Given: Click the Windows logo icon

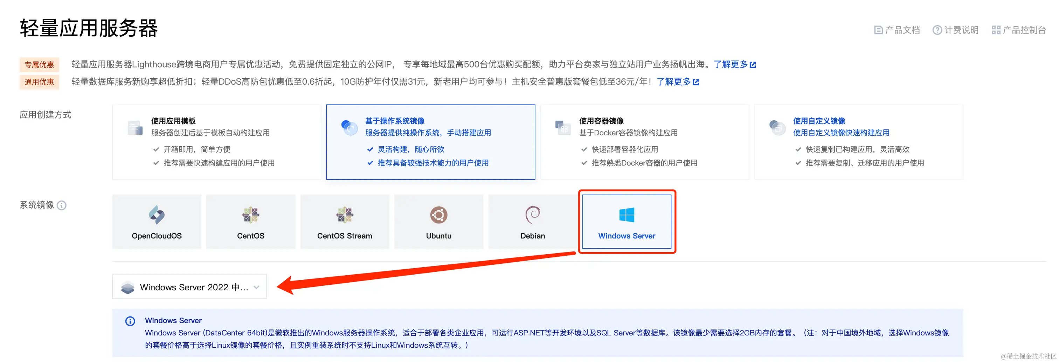Looking at the screenshot, I should coord(627,215).
